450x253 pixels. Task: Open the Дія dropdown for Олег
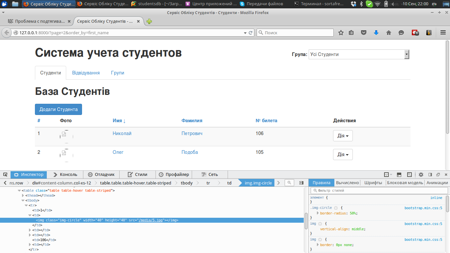click(x=343, y=155)
